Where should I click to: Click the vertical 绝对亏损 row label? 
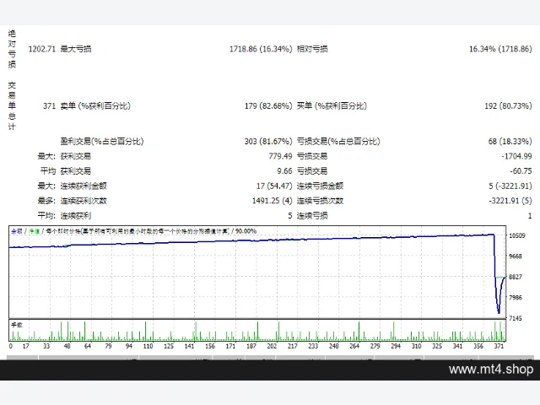(12, 49)
